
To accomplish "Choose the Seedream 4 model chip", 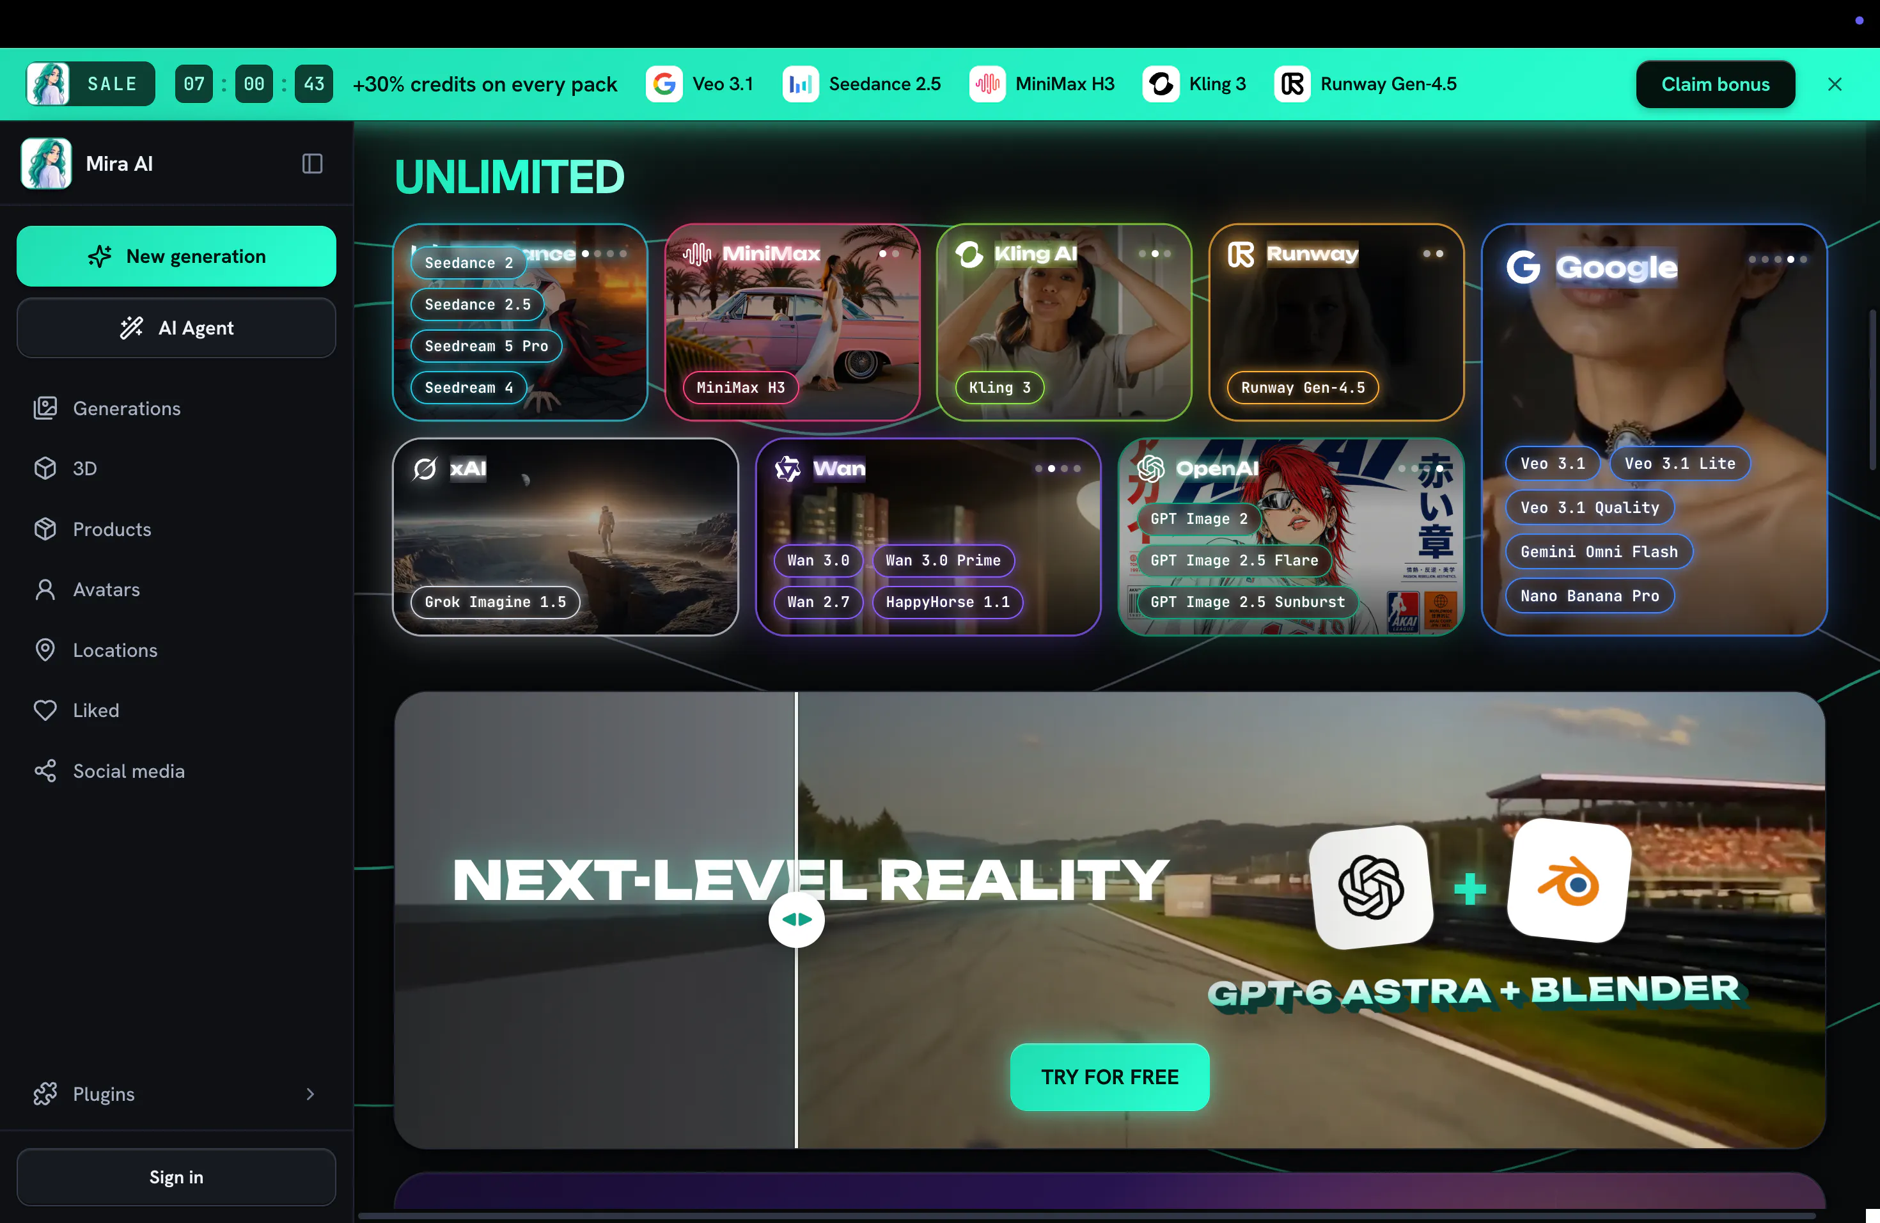I will click(469, 387).
